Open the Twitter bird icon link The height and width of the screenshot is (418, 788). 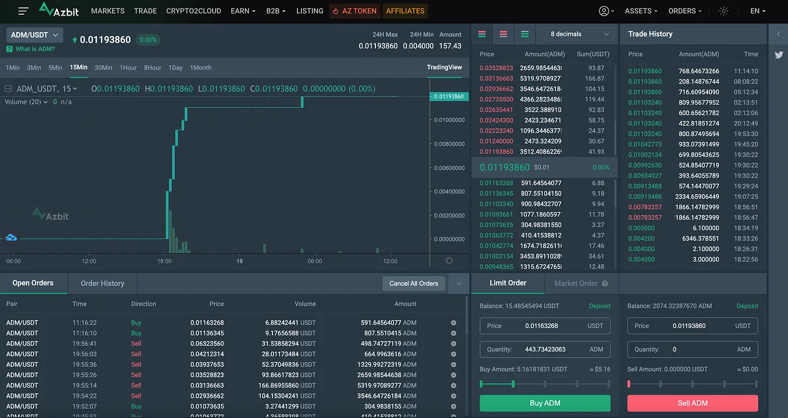779,55
